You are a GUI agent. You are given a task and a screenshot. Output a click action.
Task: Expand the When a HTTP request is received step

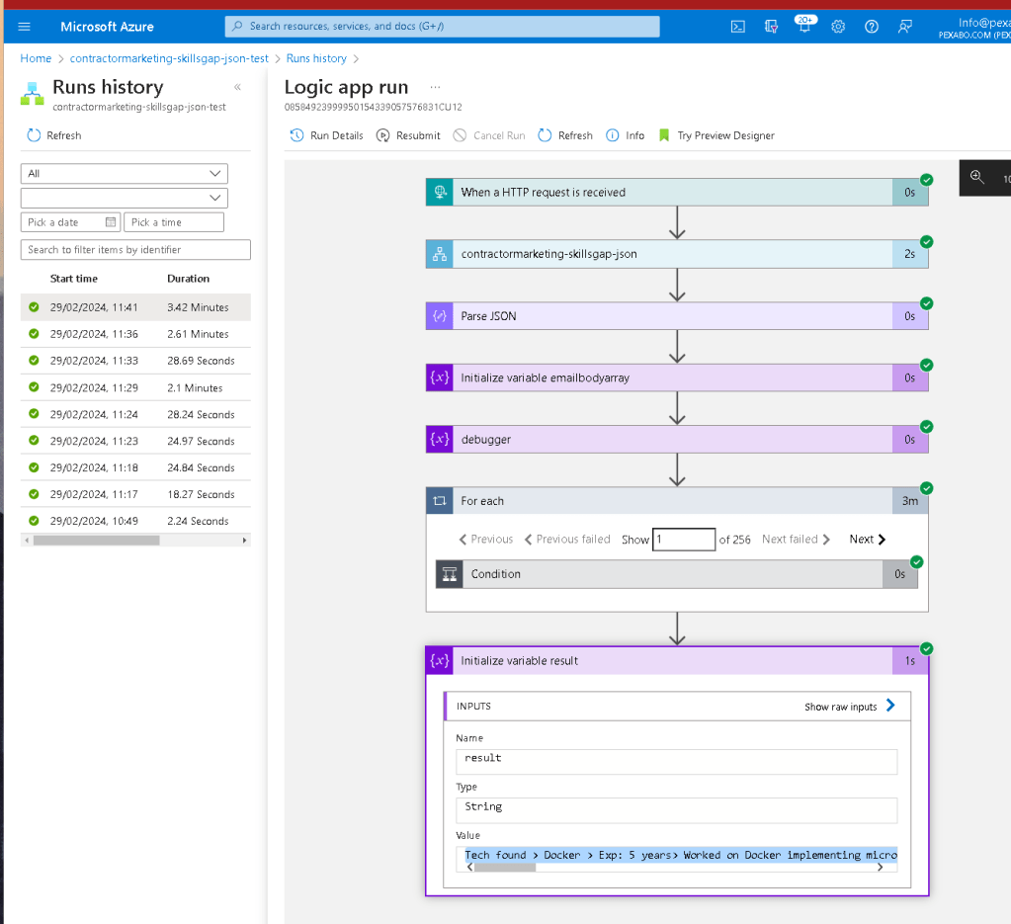pos(677,192)
